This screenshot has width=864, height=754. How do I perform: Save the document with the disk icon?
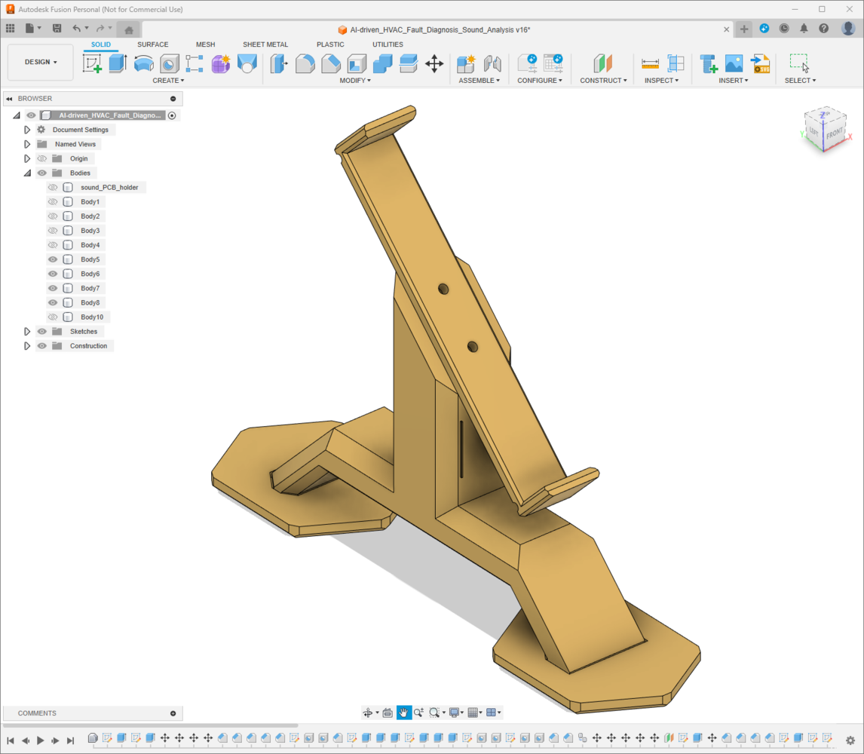point(57,28)
